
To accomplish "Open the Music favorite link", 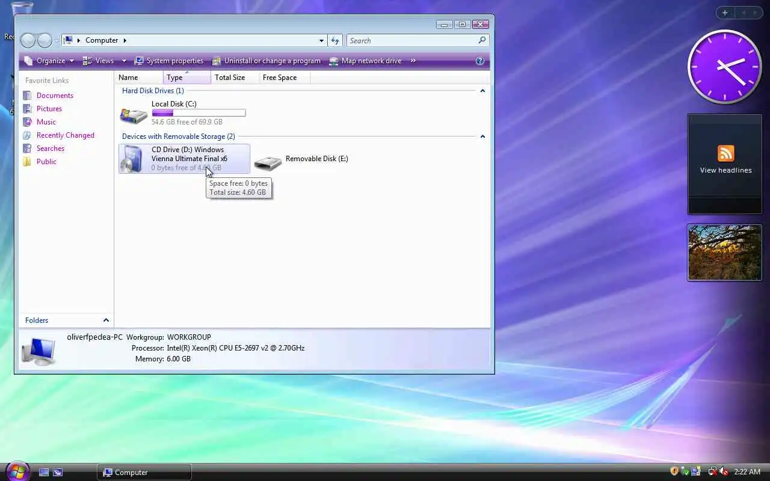I will tap(46, 122).
